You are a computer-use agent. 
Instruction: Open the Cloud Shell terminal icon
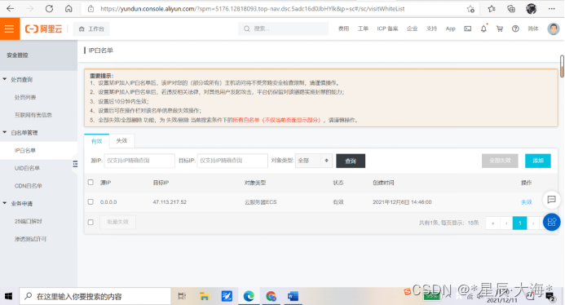468,29
